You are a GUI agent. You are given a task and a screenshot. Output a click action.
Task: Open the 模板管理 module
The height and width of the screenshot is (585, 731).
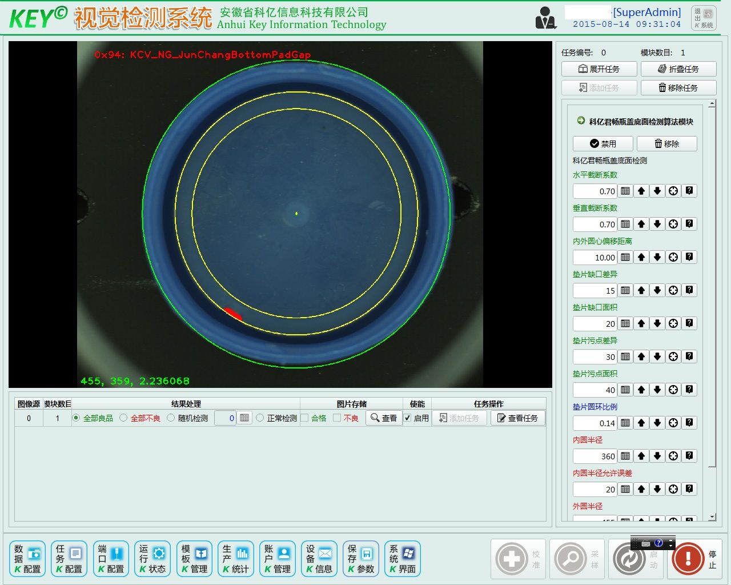tap(194, 559)
